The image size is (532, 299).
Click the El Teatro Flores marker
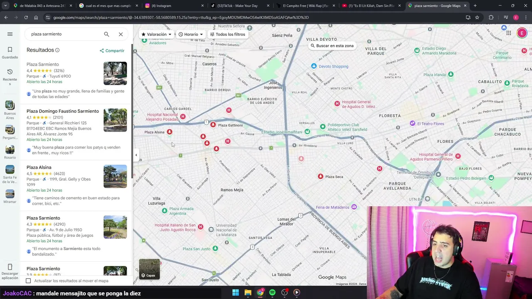point(412,123)
